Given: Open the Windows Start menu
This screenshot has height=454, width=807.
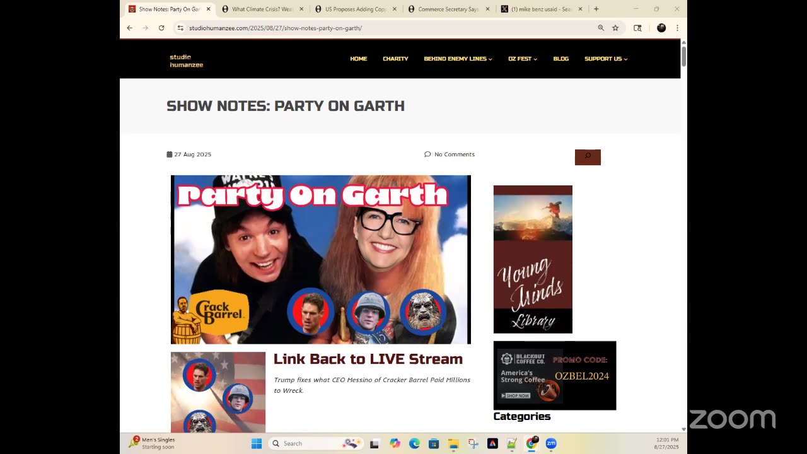Looking at the screenshot, I should [x=257, y=443].
